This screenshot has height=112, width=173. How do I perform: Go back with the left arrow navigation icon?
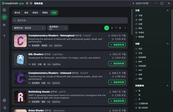click(27, 3)
